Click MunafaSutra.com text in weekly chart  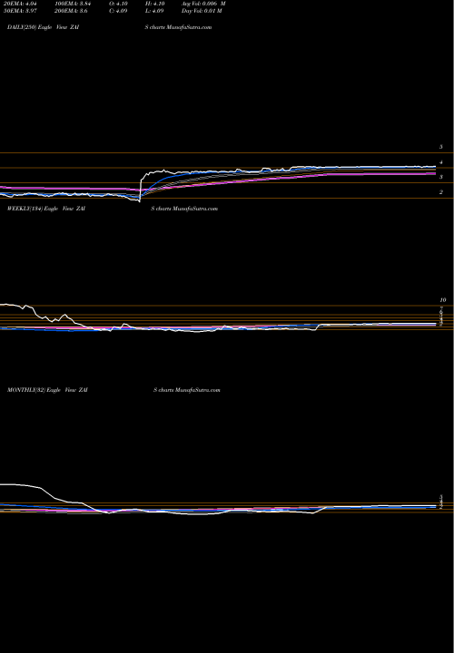tap(194, 209)
